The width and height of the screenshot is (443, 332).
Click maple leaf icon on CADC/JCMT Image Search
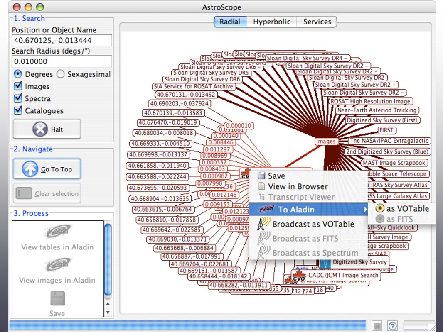(x=299, y=275)
